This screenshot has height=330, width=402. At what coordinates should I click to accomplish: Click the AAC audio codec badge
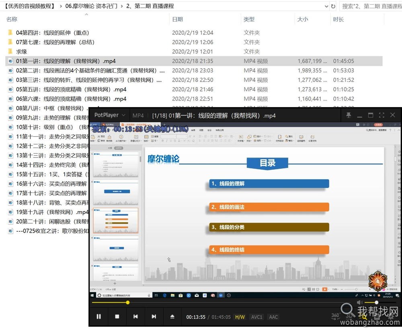coord(273,317)
